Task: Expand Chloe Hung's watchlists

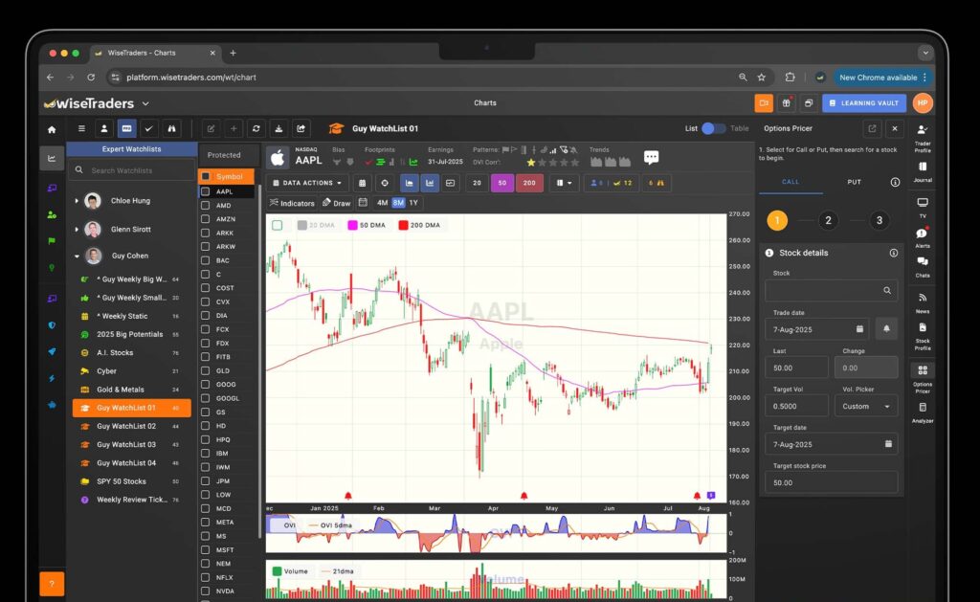Action: click(77, 201)
